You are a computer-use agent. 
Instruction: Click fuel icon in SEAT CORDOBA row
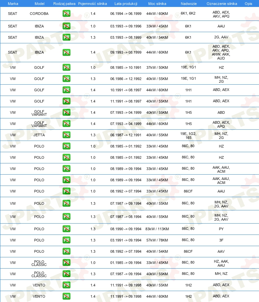click(66, 14)
